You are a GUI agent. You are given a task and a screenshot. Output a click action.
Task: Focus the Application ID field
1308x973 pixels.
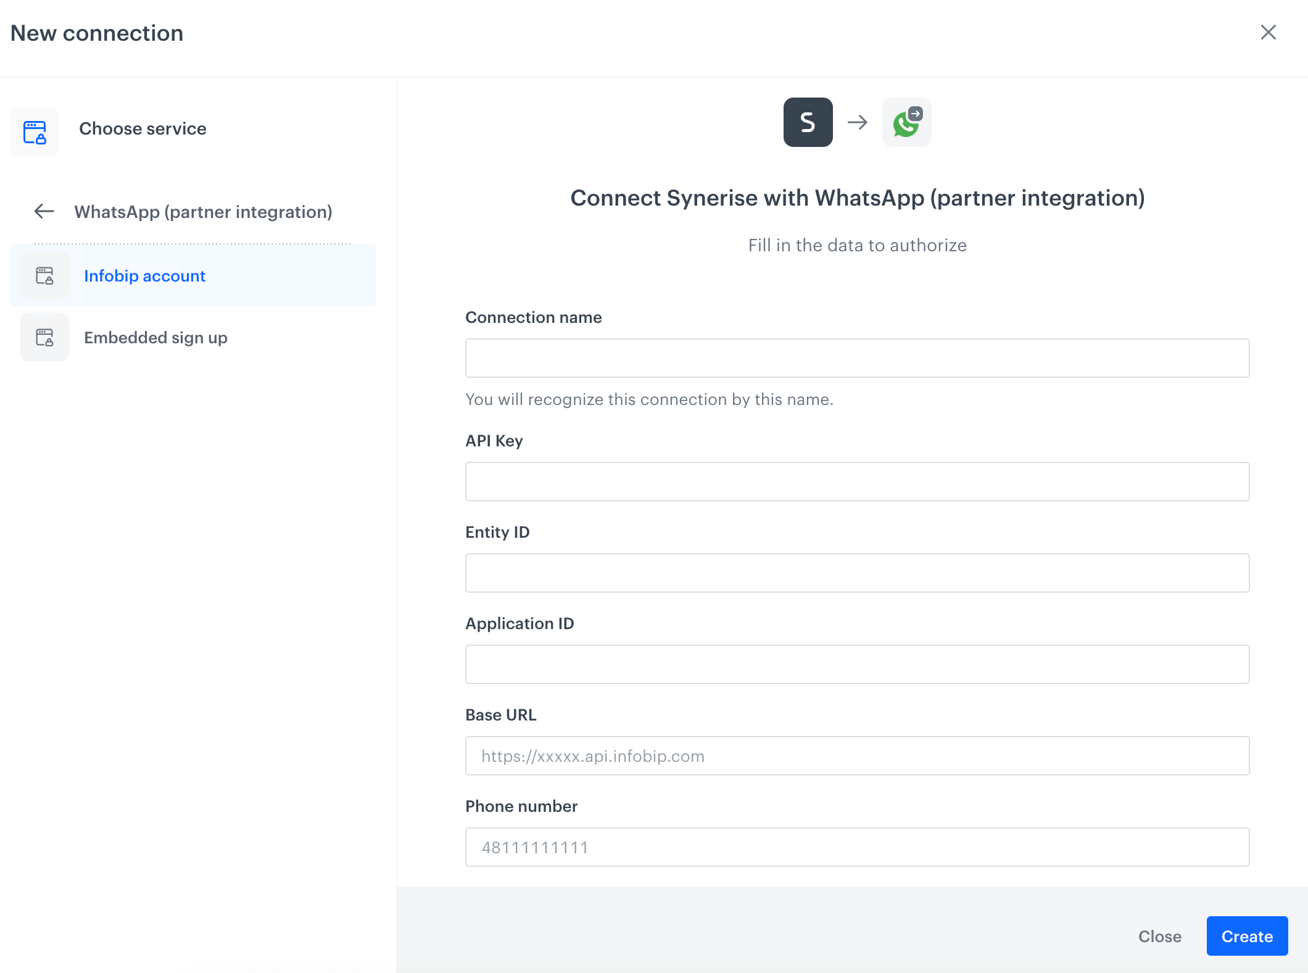point(857,664)
